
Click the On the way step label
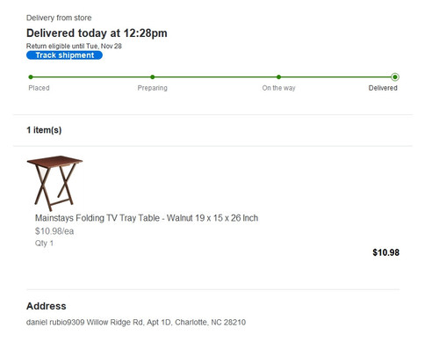click(278, 88)
